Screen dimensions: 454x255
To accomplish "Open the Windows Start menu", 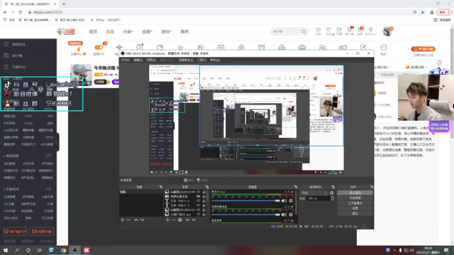I will [6, 250].
